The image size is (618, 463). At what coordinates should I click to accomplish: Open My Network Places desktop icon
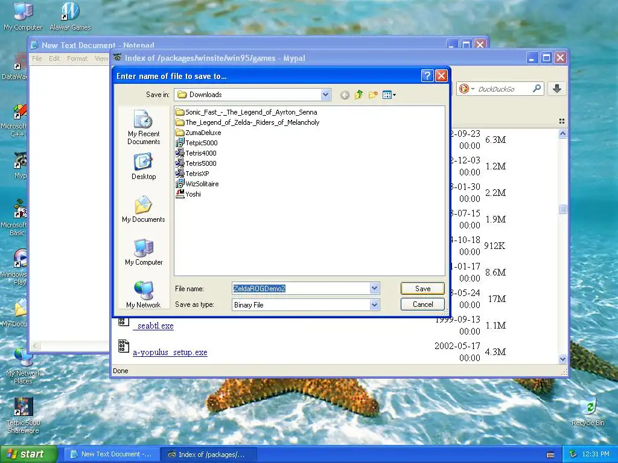[24, 366]
